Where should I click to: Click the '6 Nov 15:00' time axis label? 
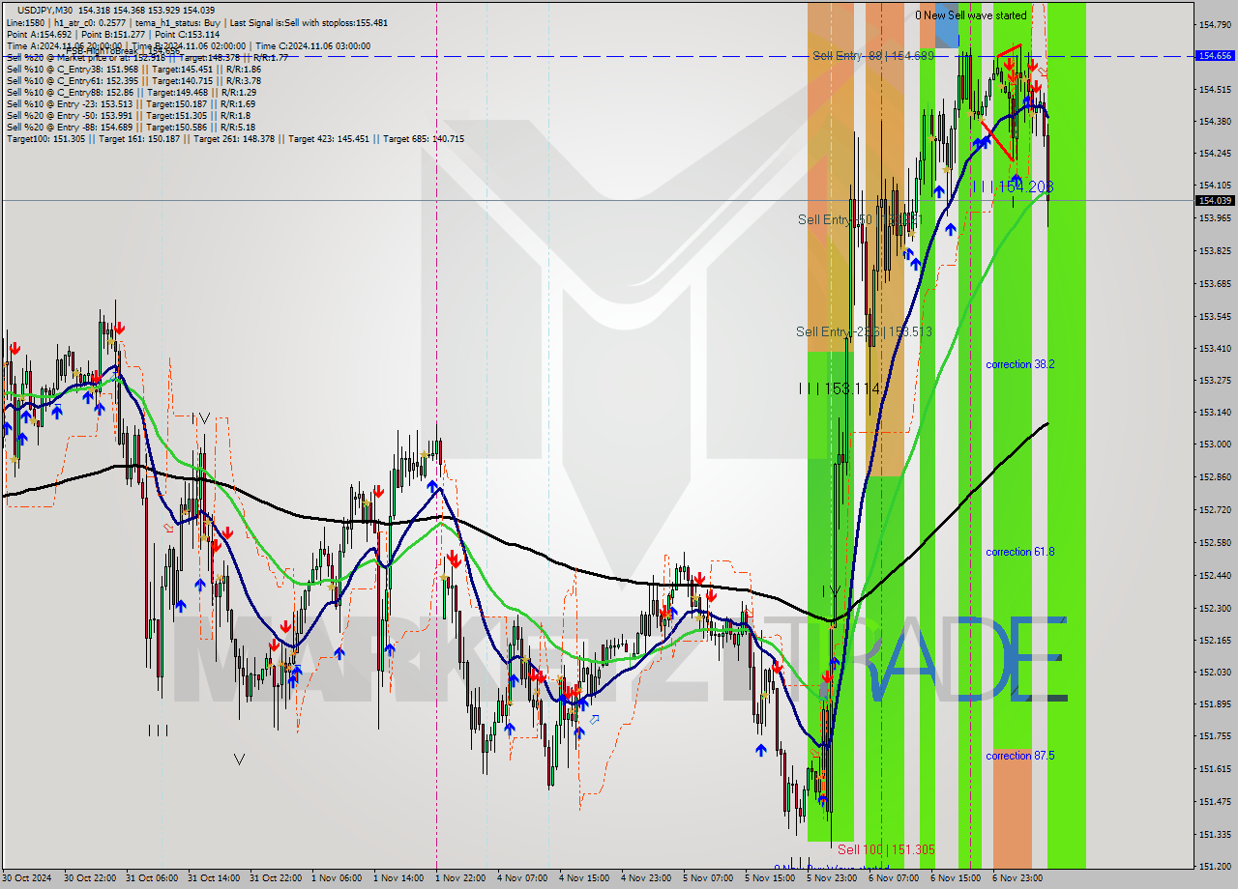point(957,878)
